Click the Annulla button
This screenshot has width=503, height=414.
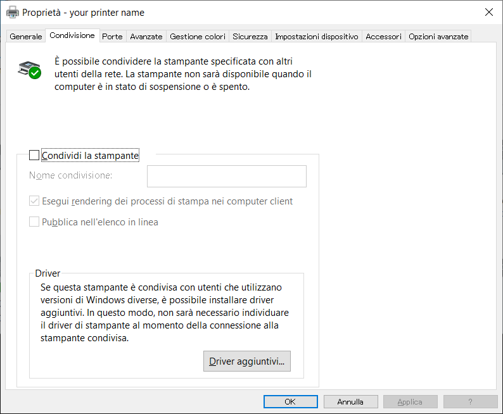coord(350,401)
